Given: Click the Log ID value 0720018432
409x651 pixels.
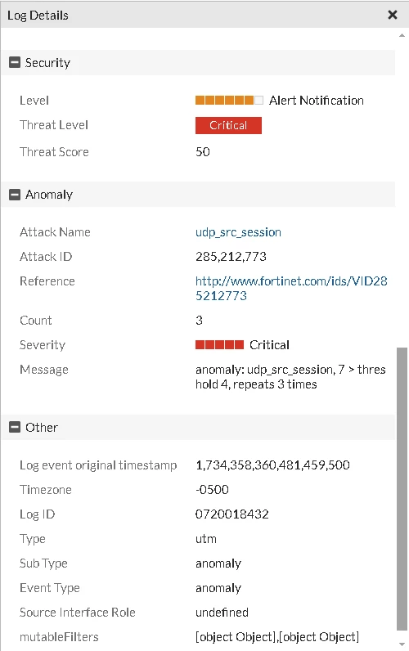Looking at the screenshot, I should tap(232, 514).
